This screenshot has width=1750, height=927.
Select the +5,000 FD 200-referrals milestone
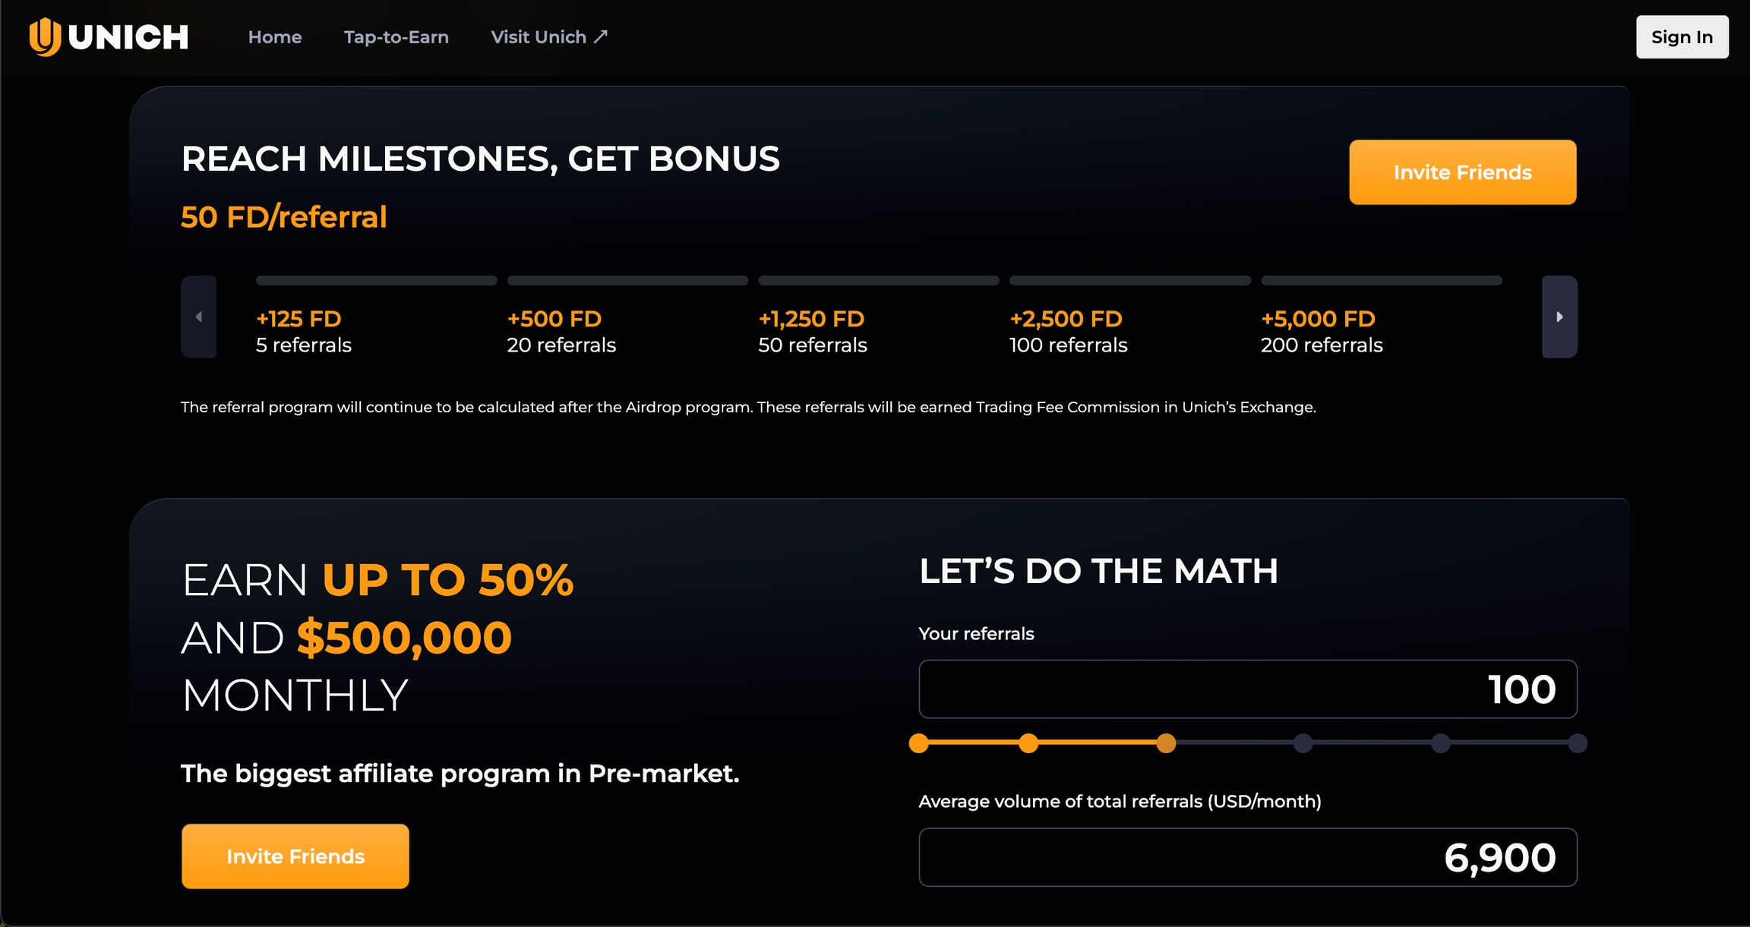[1322, 331]
